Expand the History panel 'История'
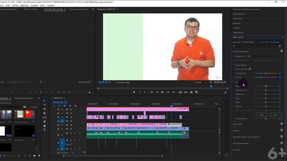Screen dimensions: 287x161 coord(236,28)
